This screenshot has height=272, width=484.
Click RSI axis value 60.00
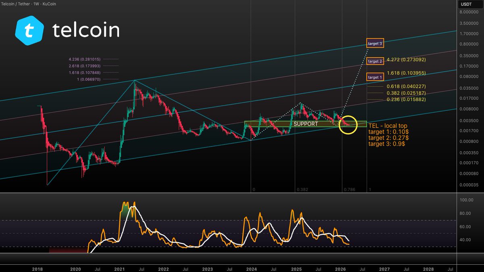[x=466, y=226]
